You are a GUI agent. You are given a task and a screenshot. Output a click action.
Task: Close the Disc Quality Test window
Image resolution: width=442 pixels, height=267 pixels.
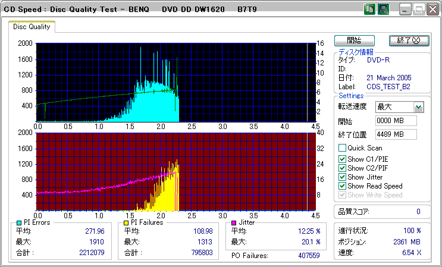(432, 10)
